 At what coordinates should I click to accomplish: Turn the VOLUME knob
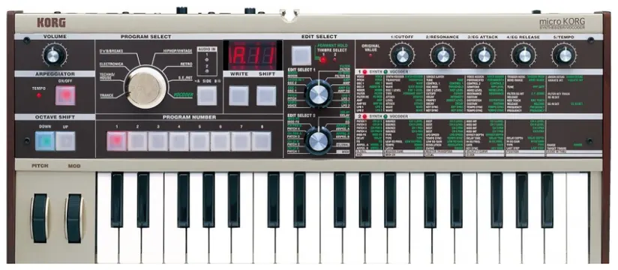pos(53,56)
